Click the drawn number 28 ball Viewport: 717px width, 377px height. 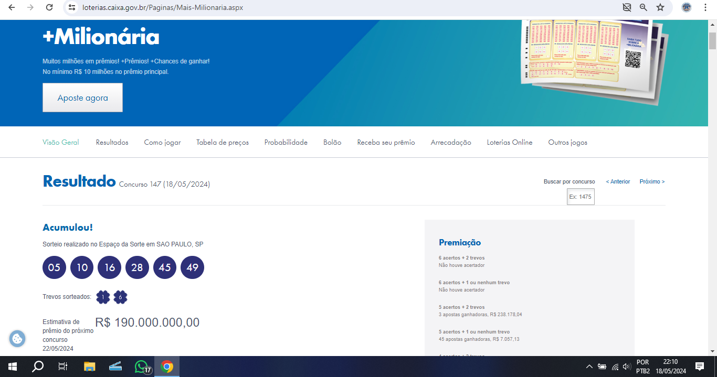[137, 267]
